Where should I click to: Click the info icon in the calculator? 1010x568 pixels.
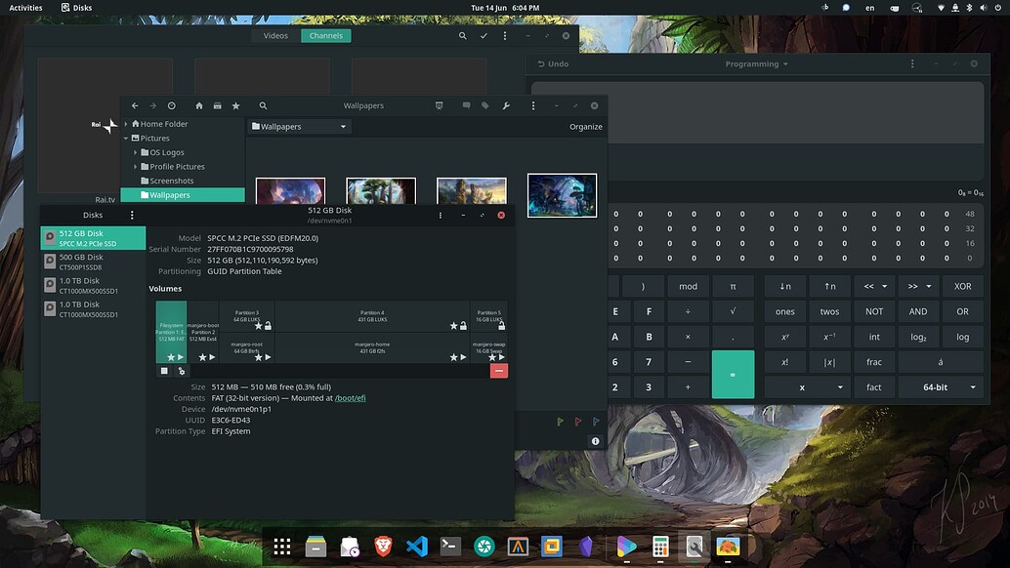pyautogui.click(x=595, y=440)
